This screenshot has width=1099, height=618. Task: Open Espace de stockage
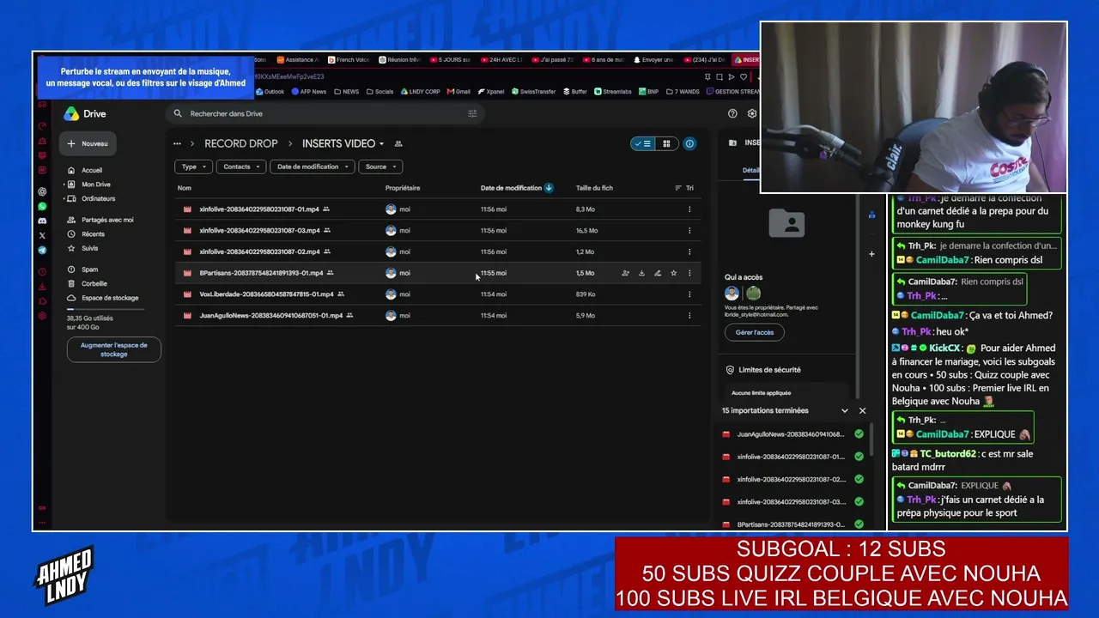[110, 299]
